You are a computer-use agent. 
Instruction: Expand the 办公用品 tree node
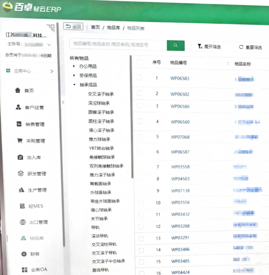74,66
